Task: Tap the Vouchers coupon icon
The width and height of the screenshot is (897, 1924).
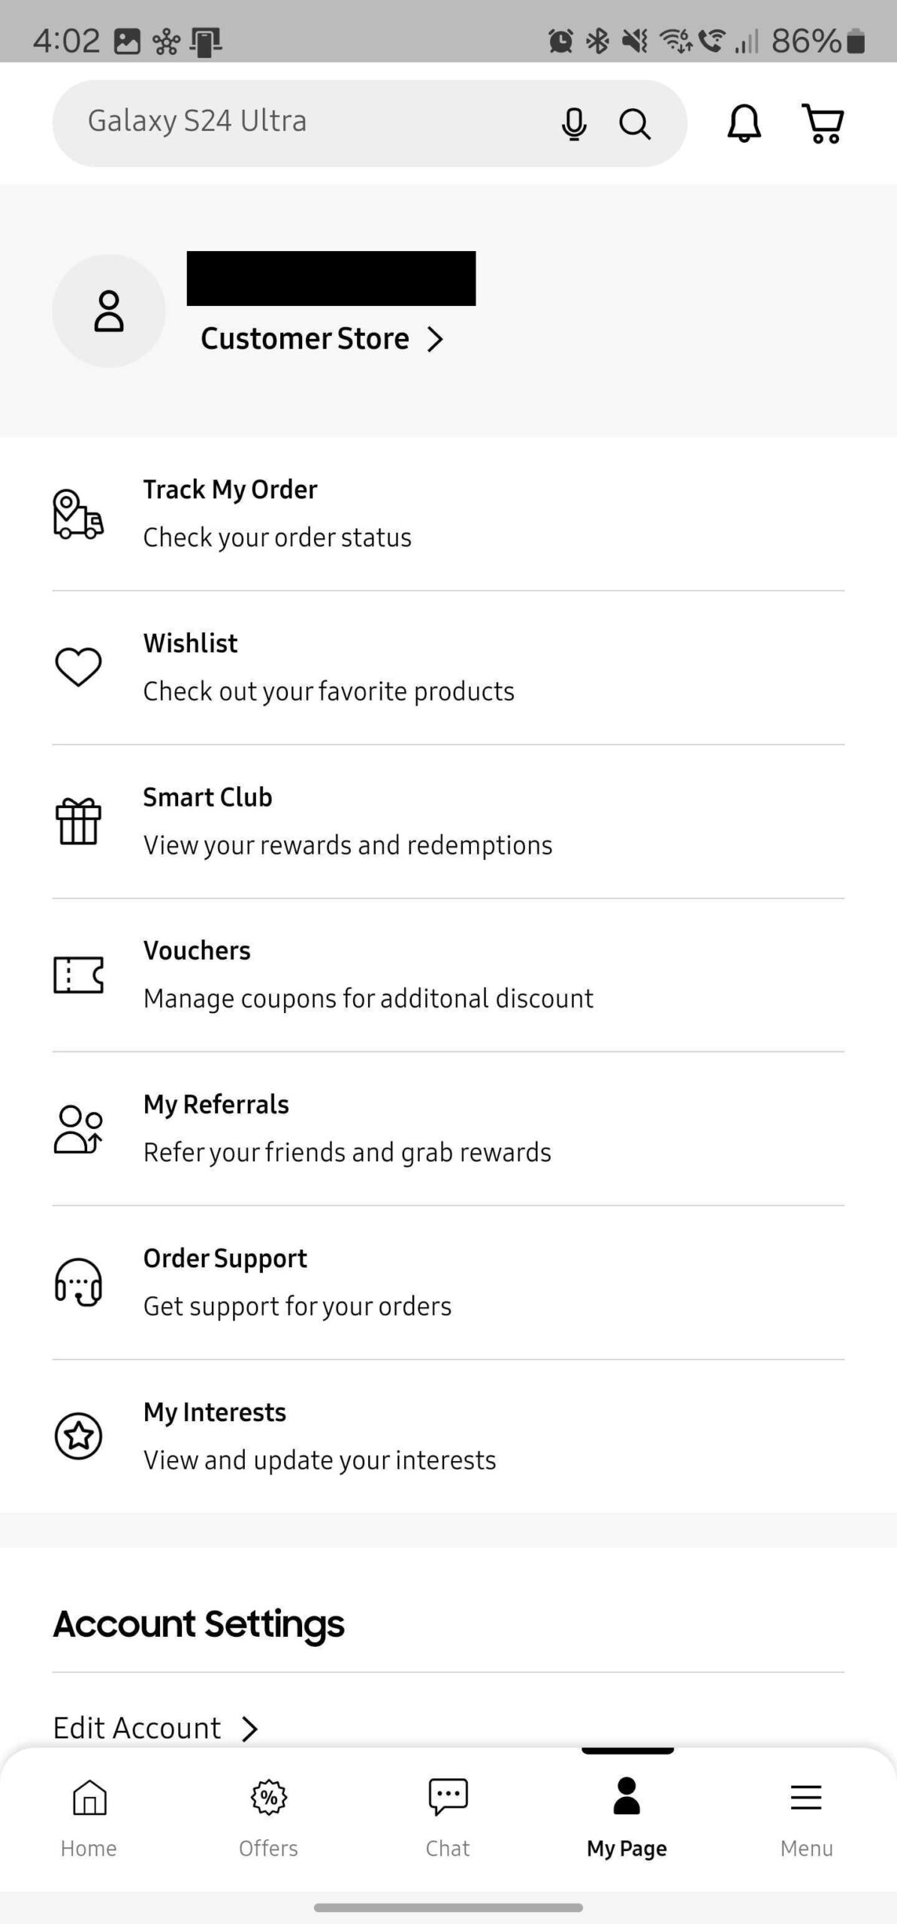Action: pyautogui.click(x=78, y=975)
